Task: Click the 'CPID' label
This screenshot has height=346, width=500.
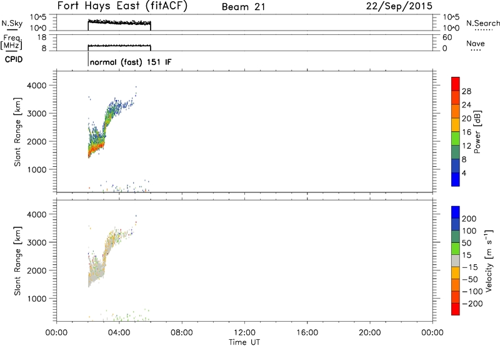Action: tap(14, 59)
